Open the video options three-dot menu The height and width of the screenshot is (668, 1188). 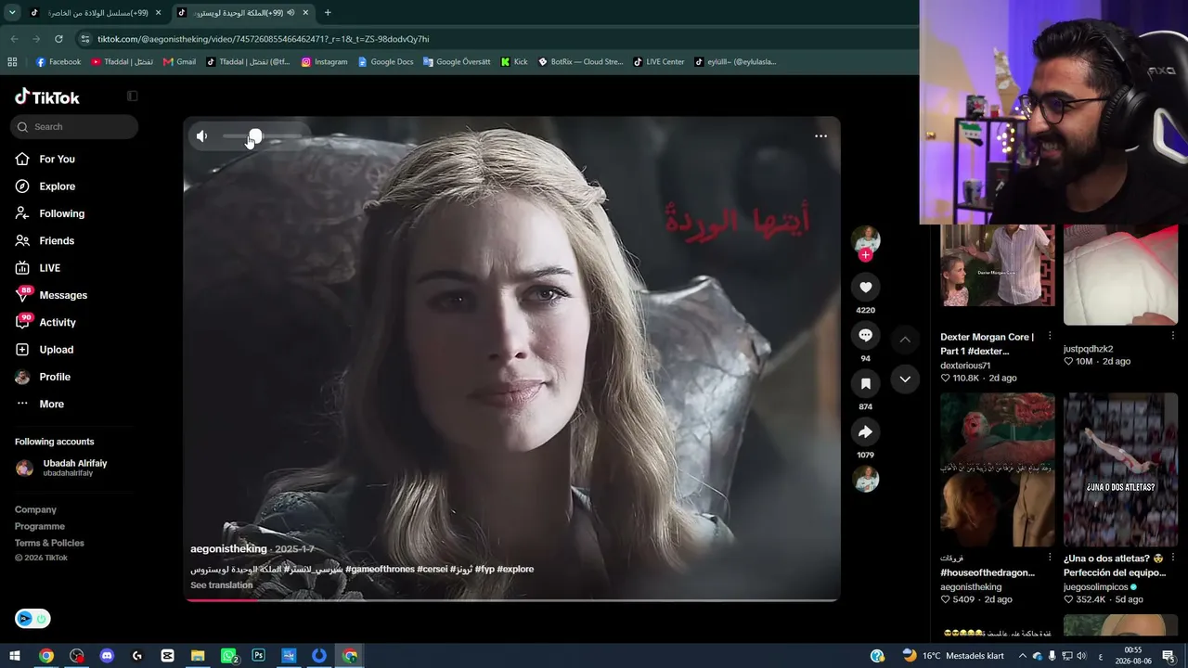click(x=820, y=136)
